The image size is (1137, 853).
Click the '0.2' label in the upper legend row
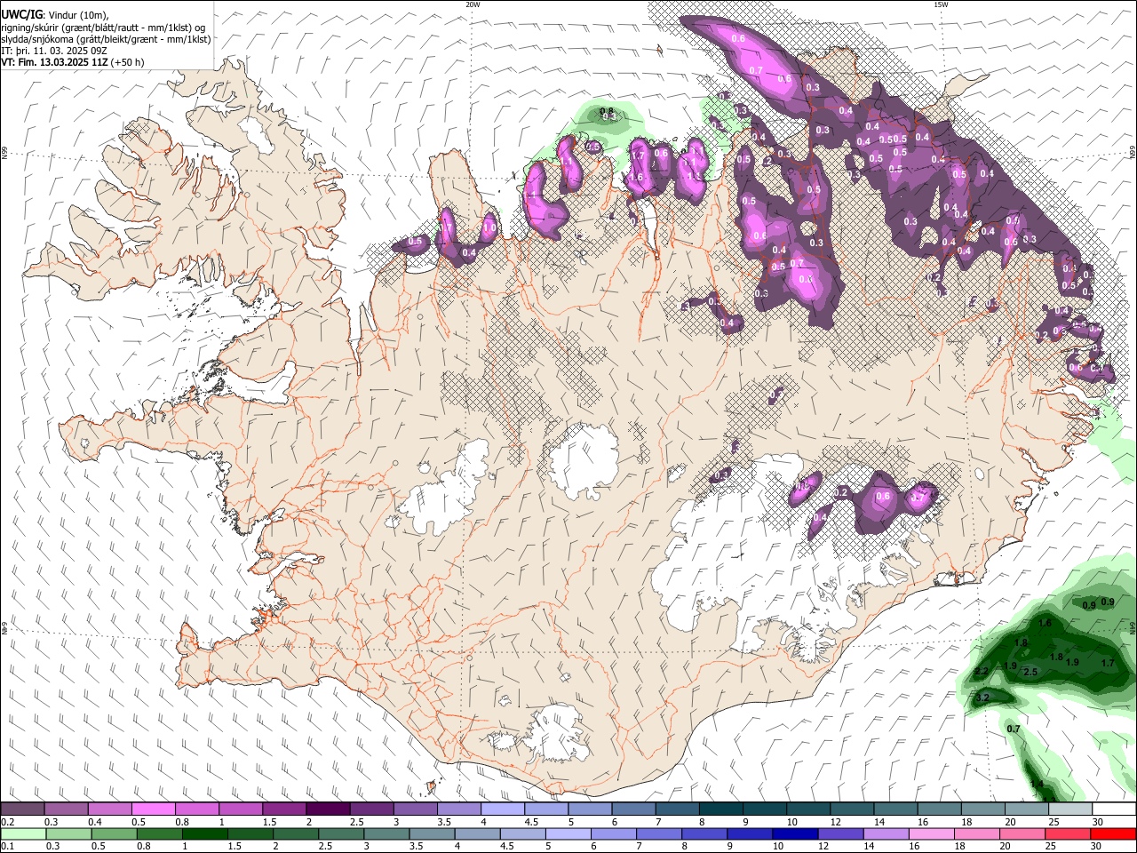point(8,822)
